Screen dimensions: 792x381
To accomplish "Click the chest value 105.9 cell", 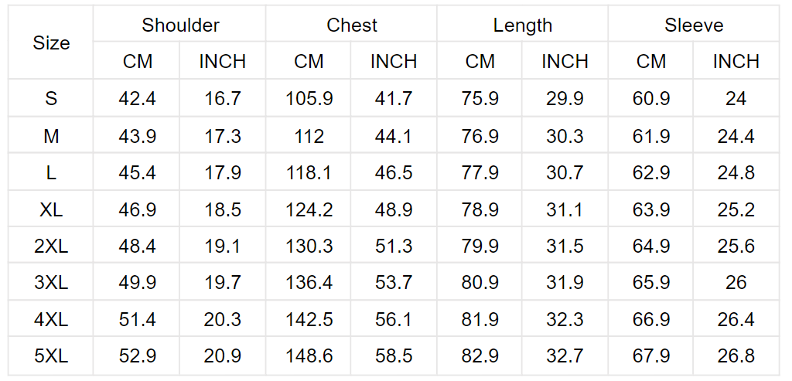I will click(309, 98).
